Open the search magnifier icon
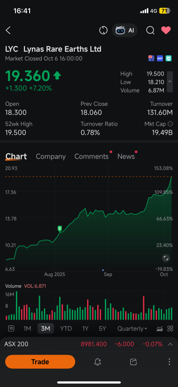 pyautogui.click(x=150, y=30)
